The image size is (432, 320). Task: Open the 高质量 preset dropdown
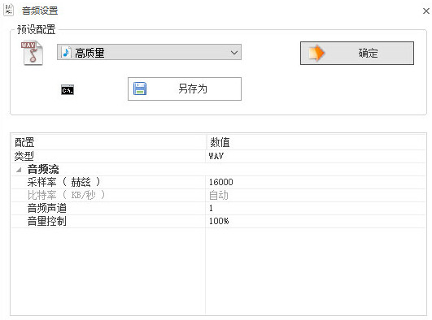pyautogui.click(x=149, y=52)
